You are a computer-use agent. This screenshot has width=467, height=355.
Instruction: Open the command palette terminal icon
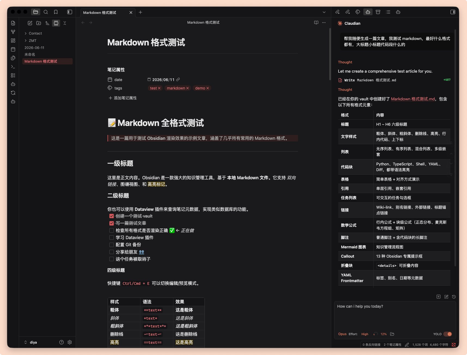13,67
